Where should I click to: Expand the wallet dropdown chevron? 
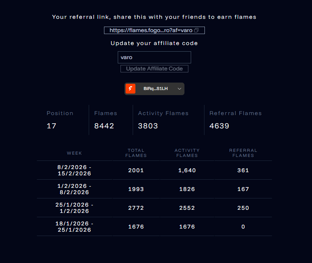coord(179,89)
